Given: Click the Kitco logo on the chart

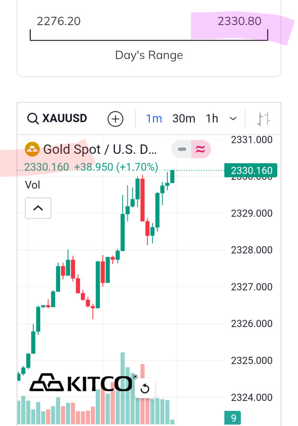Looking at the screenshot, I should (x=81, y=383).
